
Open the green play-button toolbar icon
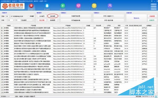[63, 6]
